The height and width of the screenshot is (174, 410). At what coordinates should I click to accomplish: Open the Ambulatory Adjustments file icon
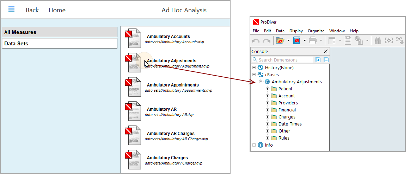coord(133,63)
